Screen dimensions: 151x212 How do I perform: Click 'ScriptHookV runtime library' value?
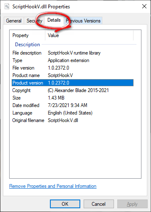click(74, 53)
